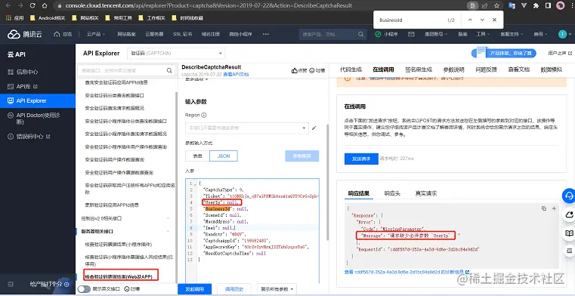
Task: Open the user avatar menu
Action: tap(562, 34)
